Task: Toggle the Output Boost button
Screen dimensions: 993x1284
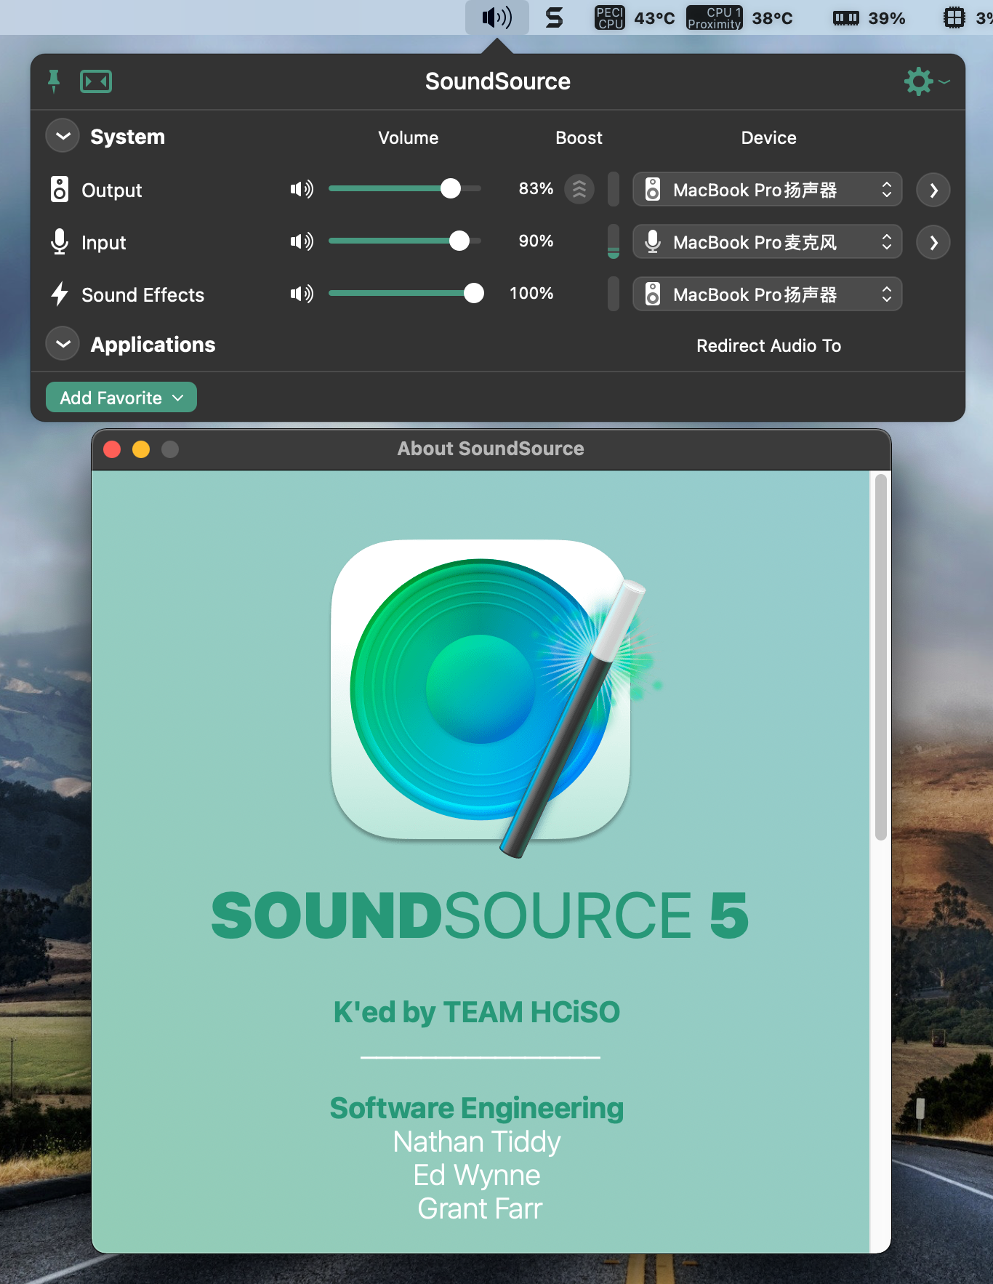Action: (579, 190)
